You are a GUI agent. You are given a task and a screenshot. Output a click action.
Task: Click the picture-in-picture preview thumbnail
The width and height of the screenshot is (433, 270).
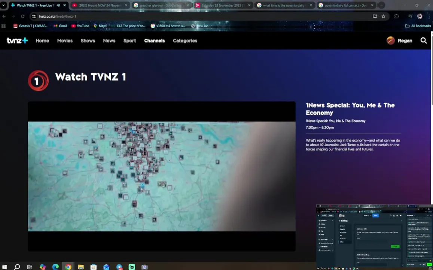375,237
